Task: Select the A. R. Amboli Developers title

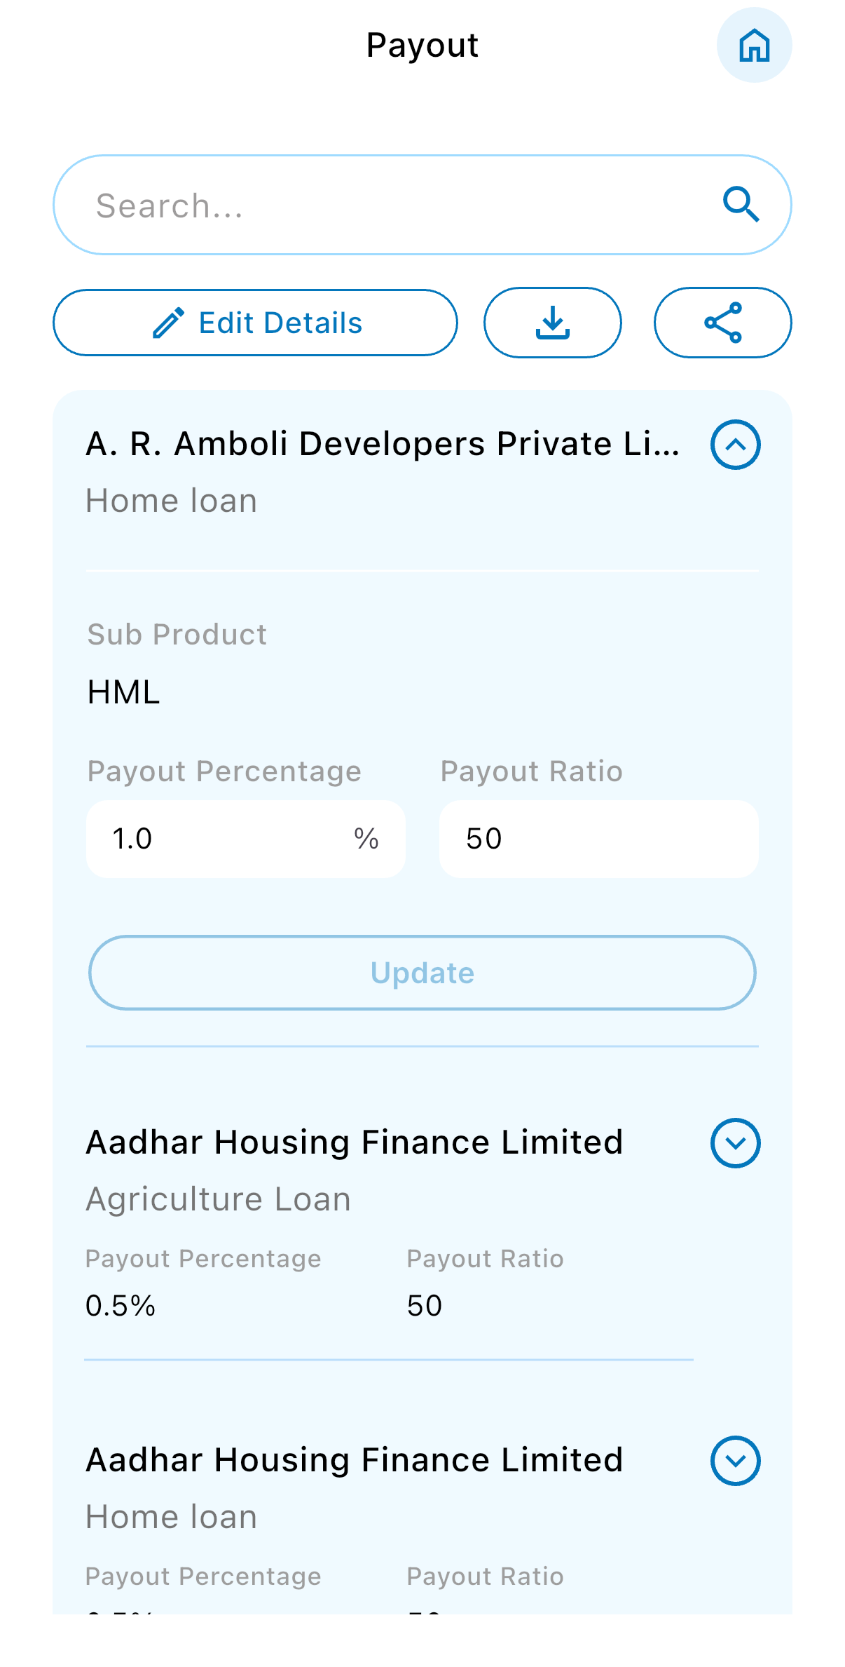Action: coord(383,444)
